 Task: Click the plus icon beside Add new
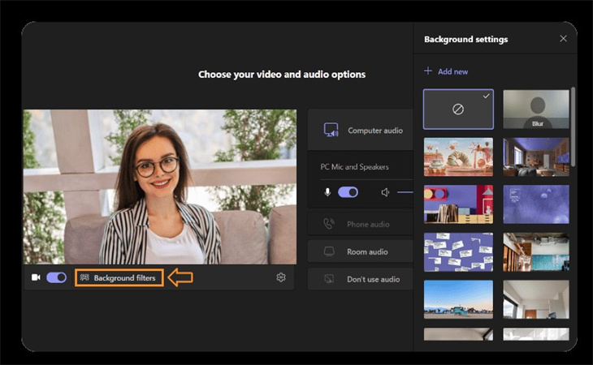[428, 71]
